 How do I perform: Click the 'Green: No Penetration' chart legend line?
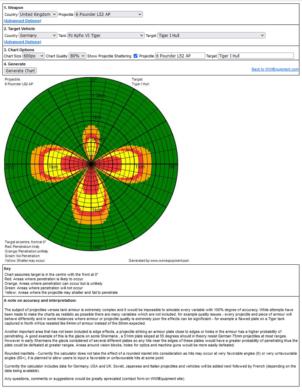[22, 256]
